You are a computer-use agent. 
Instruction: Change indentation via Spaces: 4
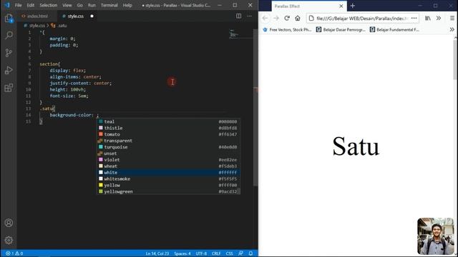pyautogui.click(x=182, y=253)
